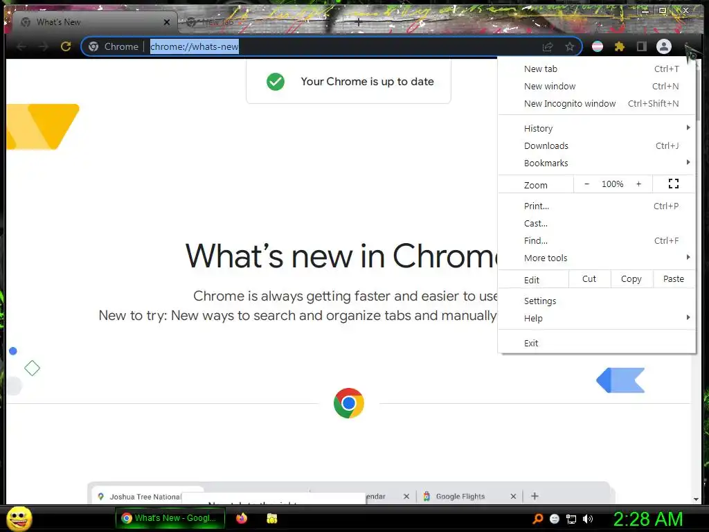This screenshot has width=709, height=532.
Task: Increase zoom with the plus button
Action: point(638,184)
